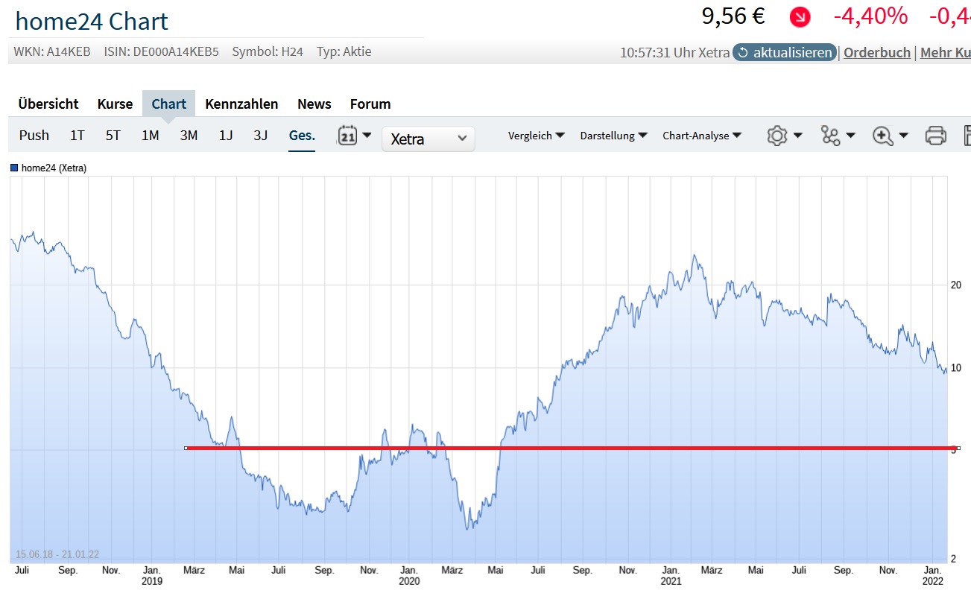Image resolution: width=971 pixels, height=596 pixels.
Task: Click the aktualisieren refresh button
Action: tap(785, 53)
